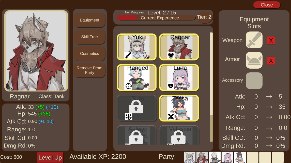Screen dimensions: 291x163
Task: Click the character list scrollbar
Action: click(211, 87)
